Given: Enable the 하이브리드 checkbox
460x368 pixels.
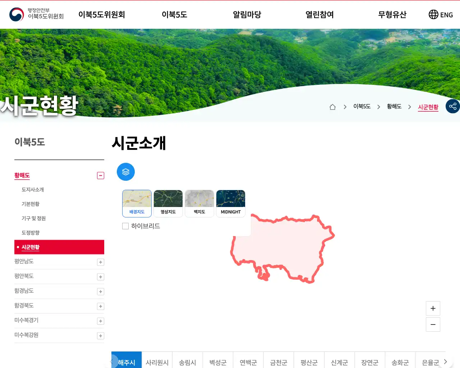Looking at the screenshot, I should point(125,226).
